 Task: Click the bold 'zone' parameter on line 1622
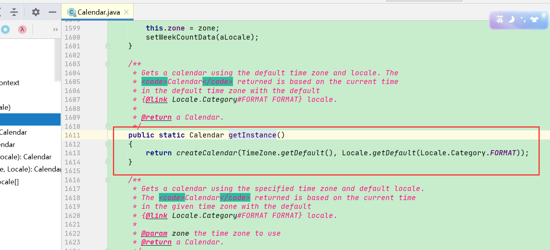[181, 233]
